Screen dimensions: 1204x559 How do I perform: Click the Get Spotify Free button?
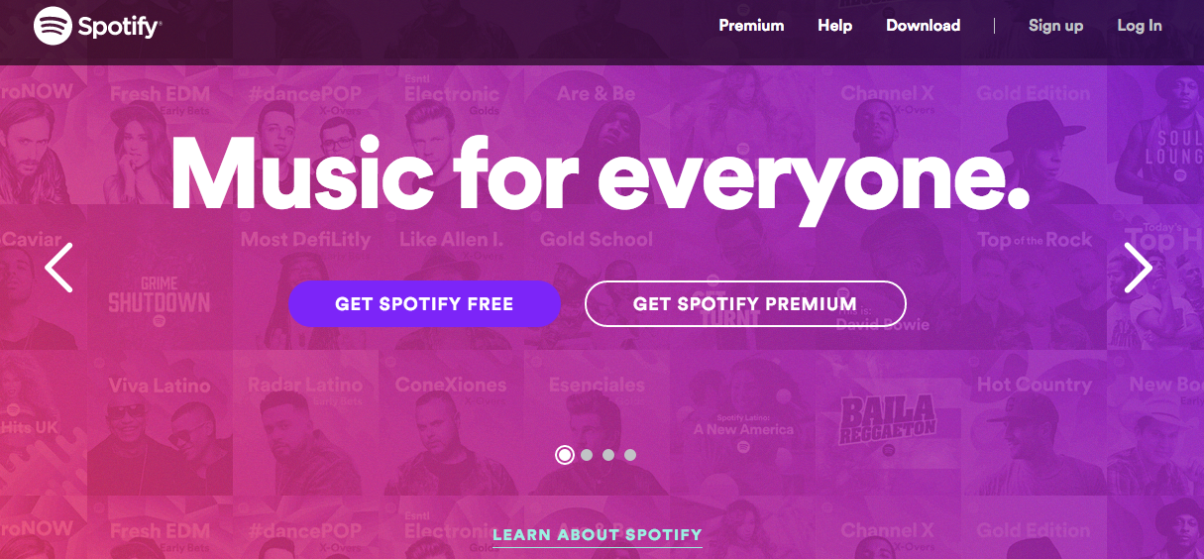tap(424, 304)
